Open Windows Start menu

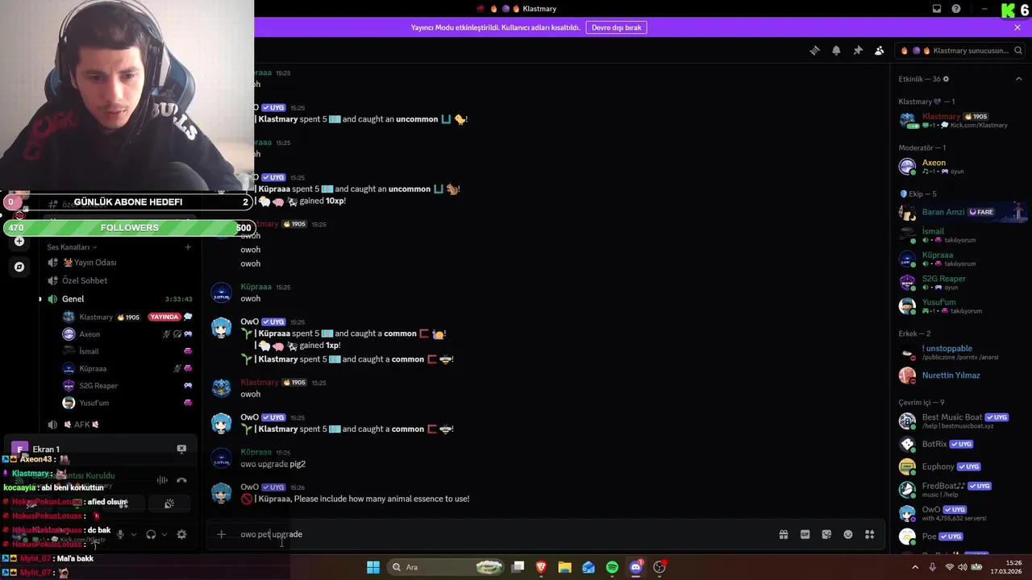tap(373, 567)
